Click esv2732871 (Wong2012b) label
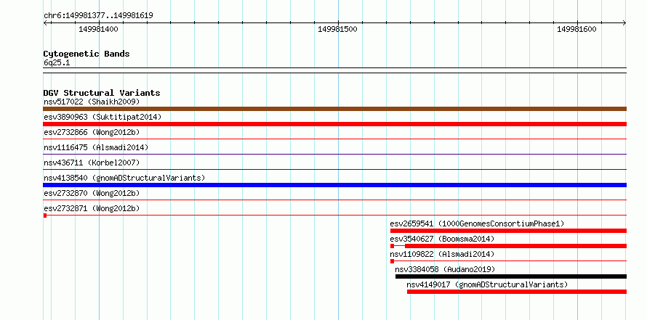 (92, 208)
